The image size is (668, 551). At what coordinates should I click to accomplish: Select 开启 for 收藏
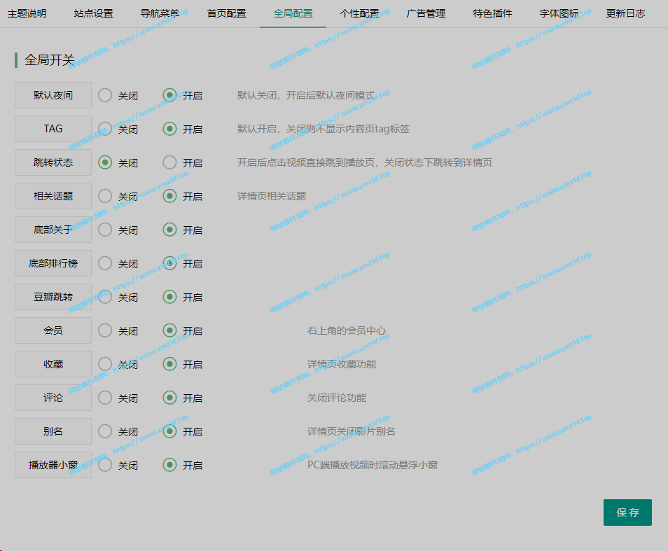(169, 364)
